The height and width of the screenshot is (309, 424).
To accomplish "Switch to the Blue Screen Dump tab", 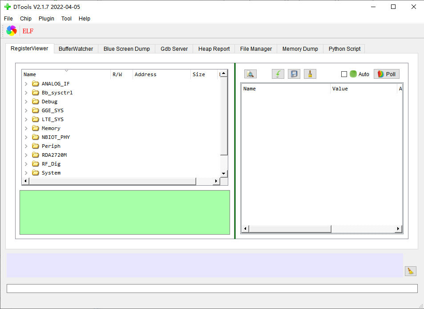I will tap(126, 49).
